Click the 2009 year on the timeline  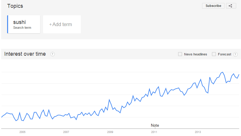coord(110,132)
